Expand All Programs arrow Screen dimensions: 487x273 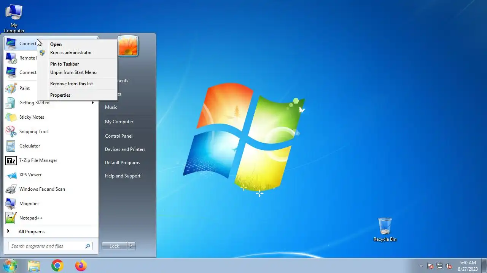point(8,231)
